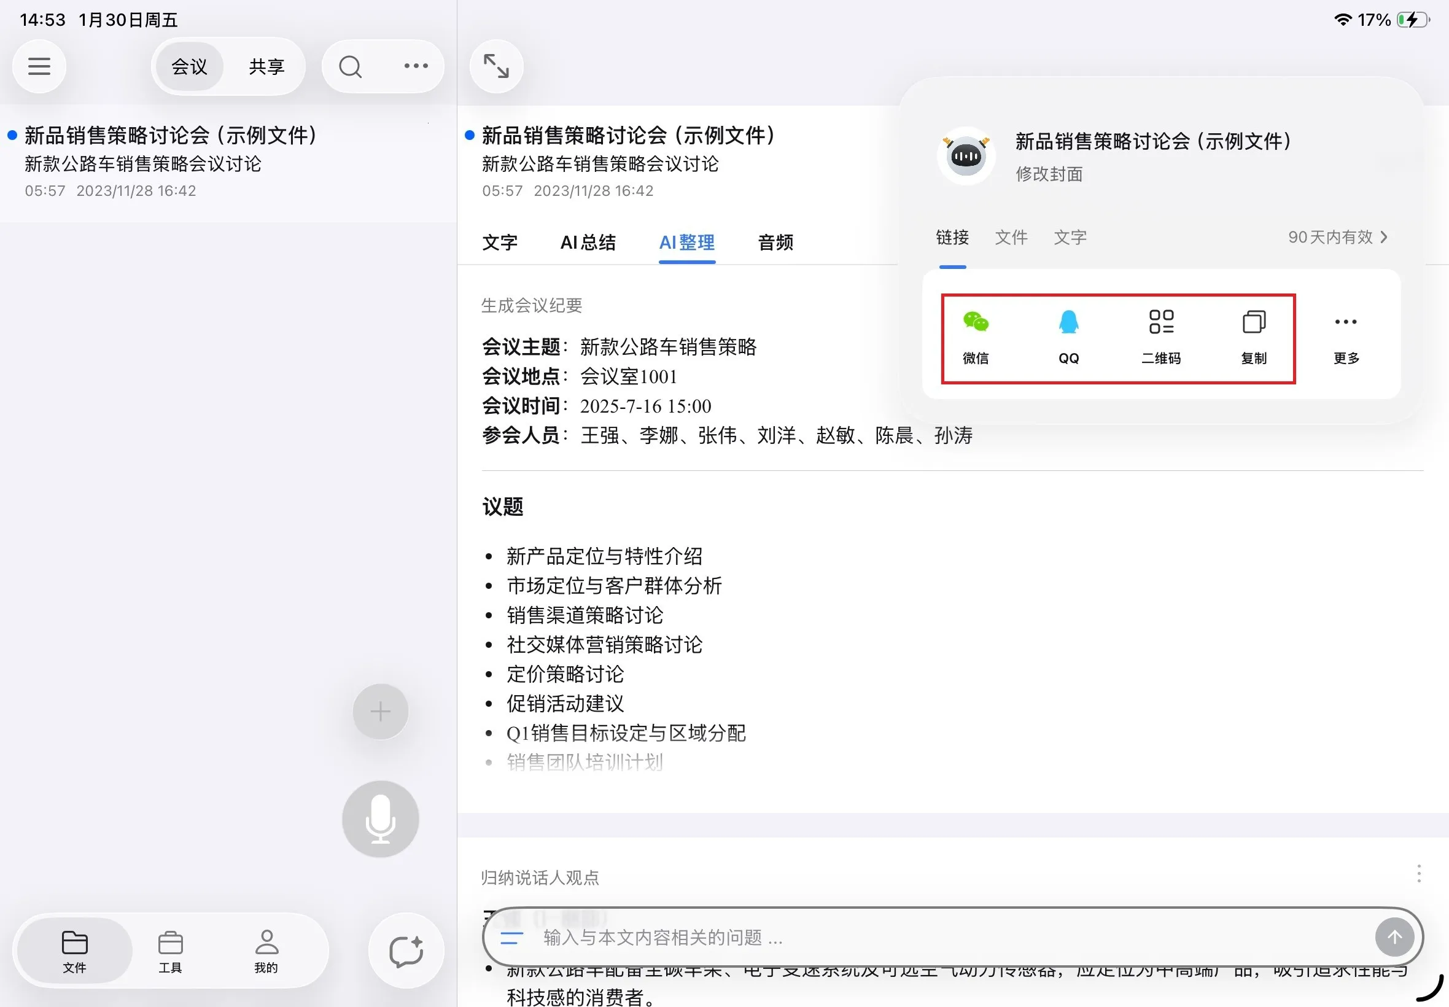Open the AI总结 tab

(x=588, y=243)
